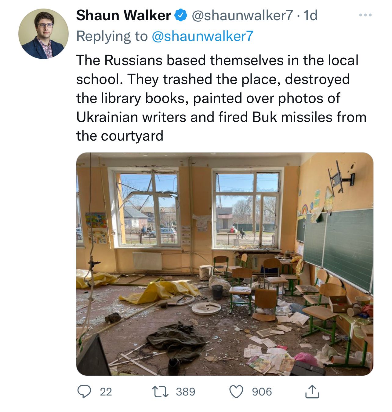The image size is (392, 412).
Task: Click the 1d timestamp
Action: [311, 15]
